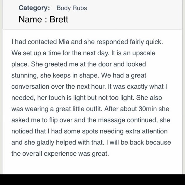Screen dimensions: 185x185
Task: Click the line 'We set up a time'
Action: [83, 53]
